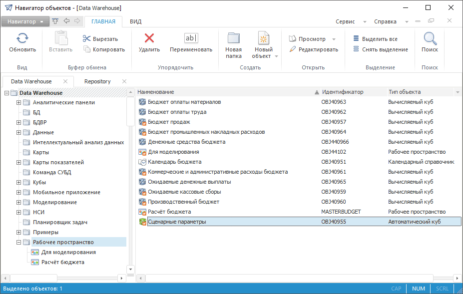Open the Просмотр dropdown arrow

pos(334,39)
